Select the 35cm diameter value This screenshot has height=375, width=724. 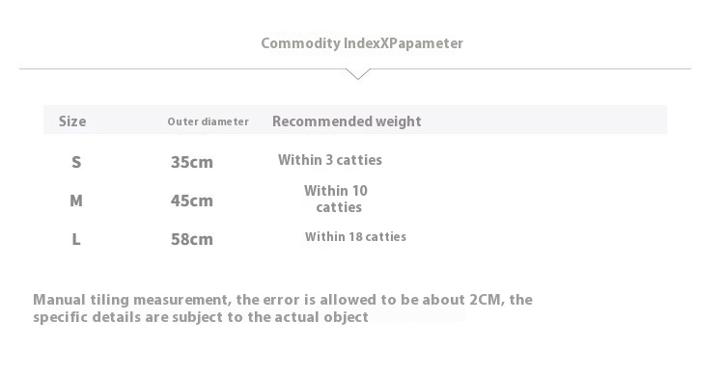pos(192,162)
